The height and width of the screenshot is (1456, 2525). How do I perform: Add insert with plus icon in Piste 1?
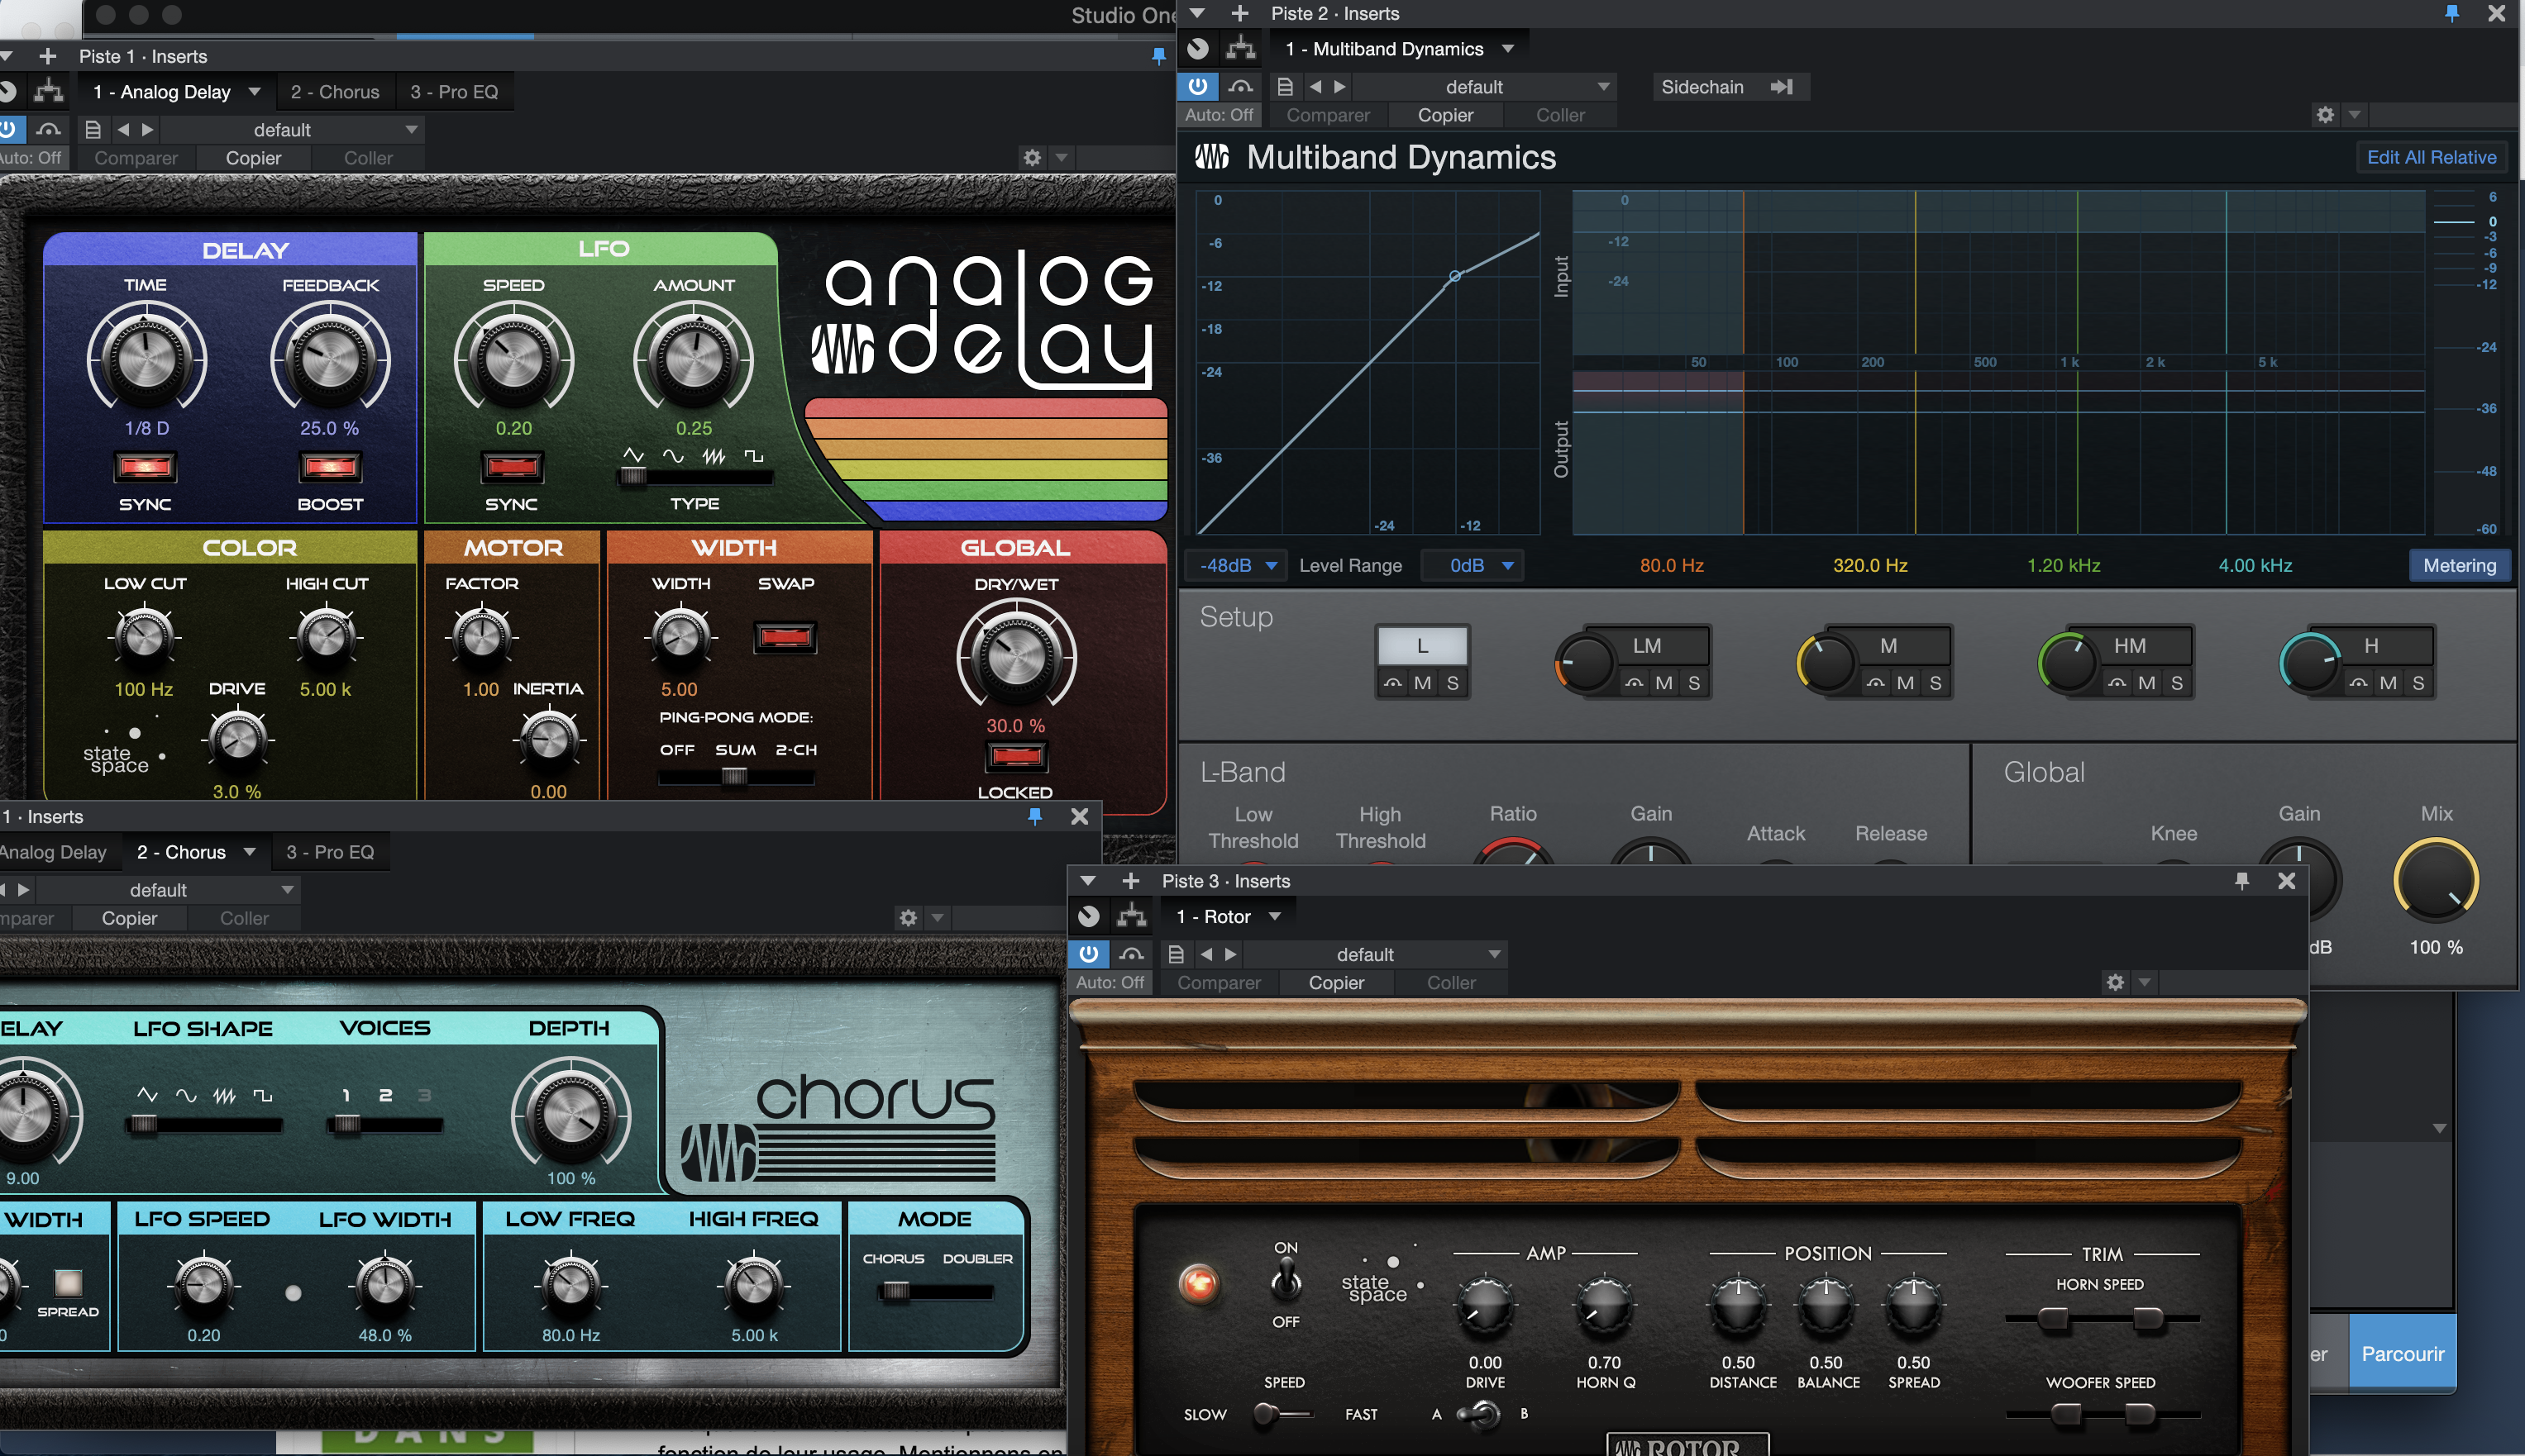[47, 56]
